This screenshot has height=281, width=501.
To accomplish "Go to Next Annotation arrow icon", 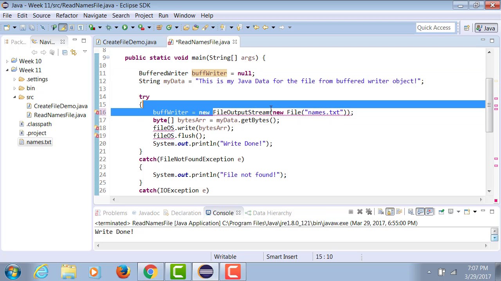I will 223,27.
